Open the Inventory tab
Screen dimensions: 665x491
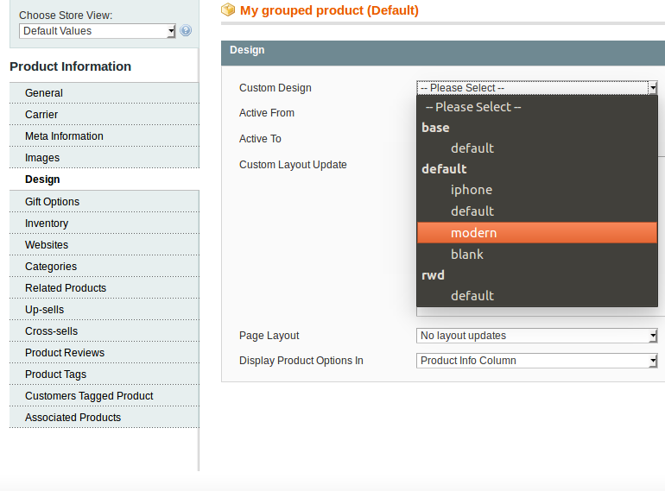[x=47, y=223]
